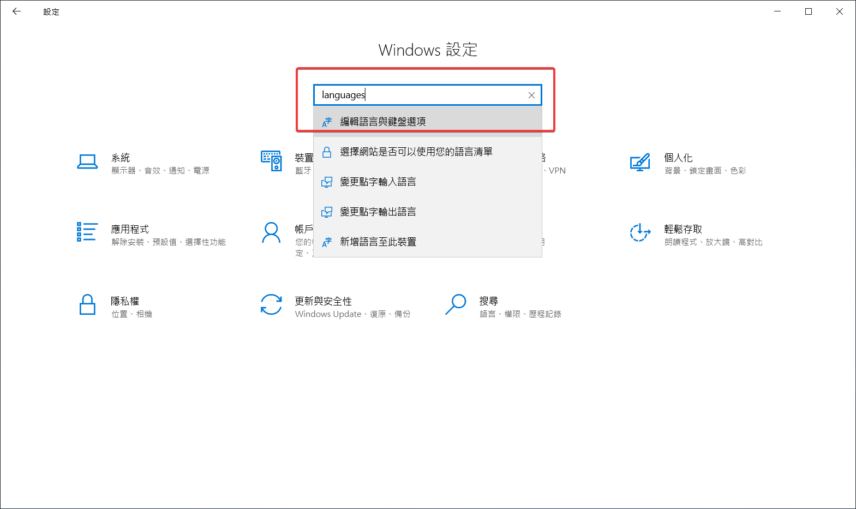
Task: Click the back arrow in title bar
Action: pyautogui.click(x=16, y=11)
